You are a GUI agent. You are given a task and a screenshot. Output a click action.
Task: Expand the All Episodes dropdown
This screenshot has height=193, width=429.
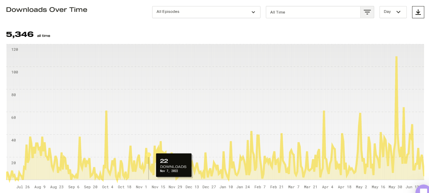[x=206, y=12]
